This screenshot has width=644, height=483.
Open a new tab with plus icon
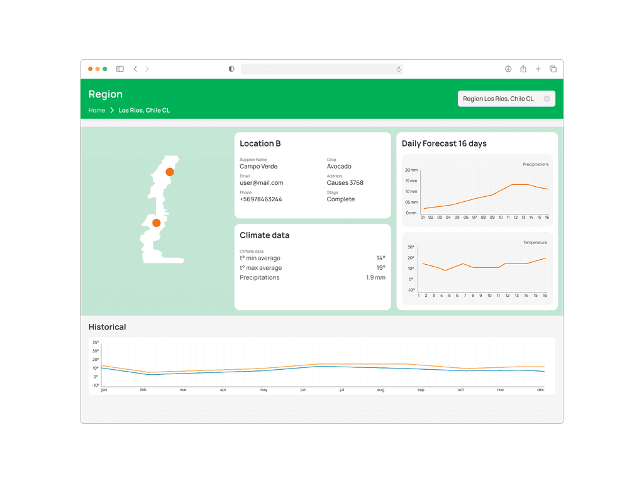(538, 69)
